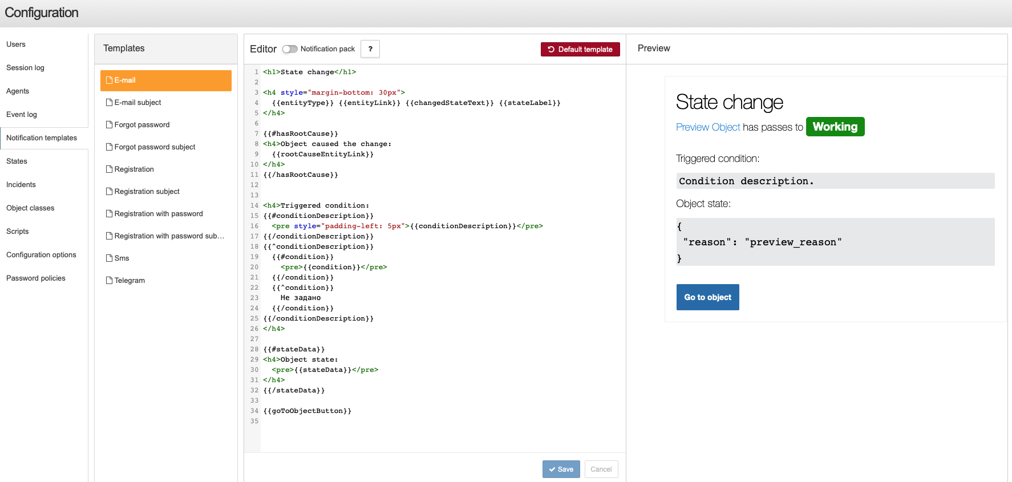Open the Users configuration section
Viewport: 1012px width, 482px height.
[x=16, y=44]
